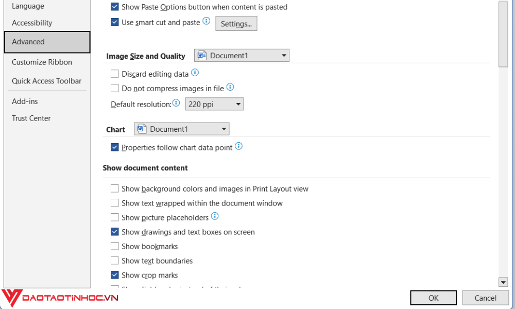Click info icon next to Show picture placeholders
515x309 pixels.
[x=215, y=216]
